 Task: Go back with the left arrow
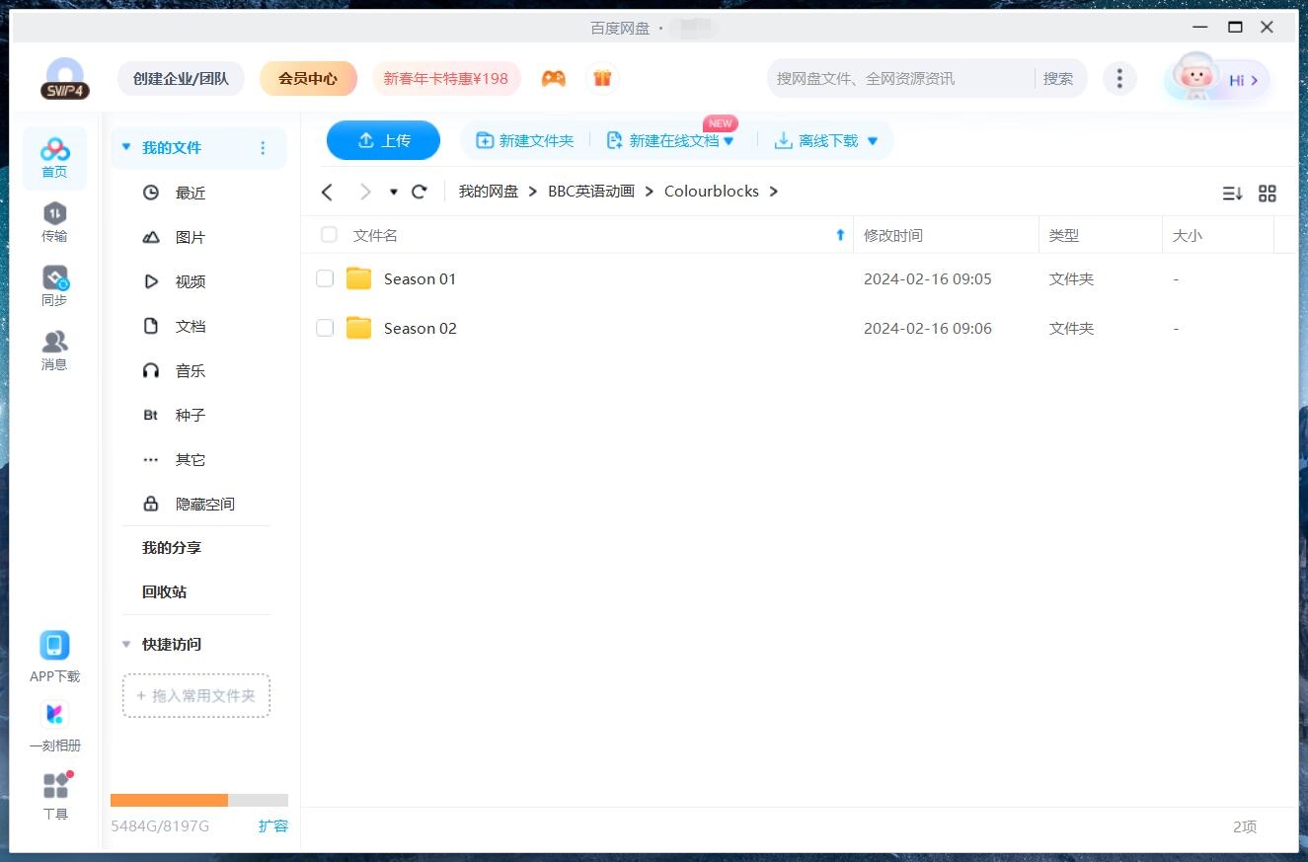pyautogui.click(x=328, y=192)
